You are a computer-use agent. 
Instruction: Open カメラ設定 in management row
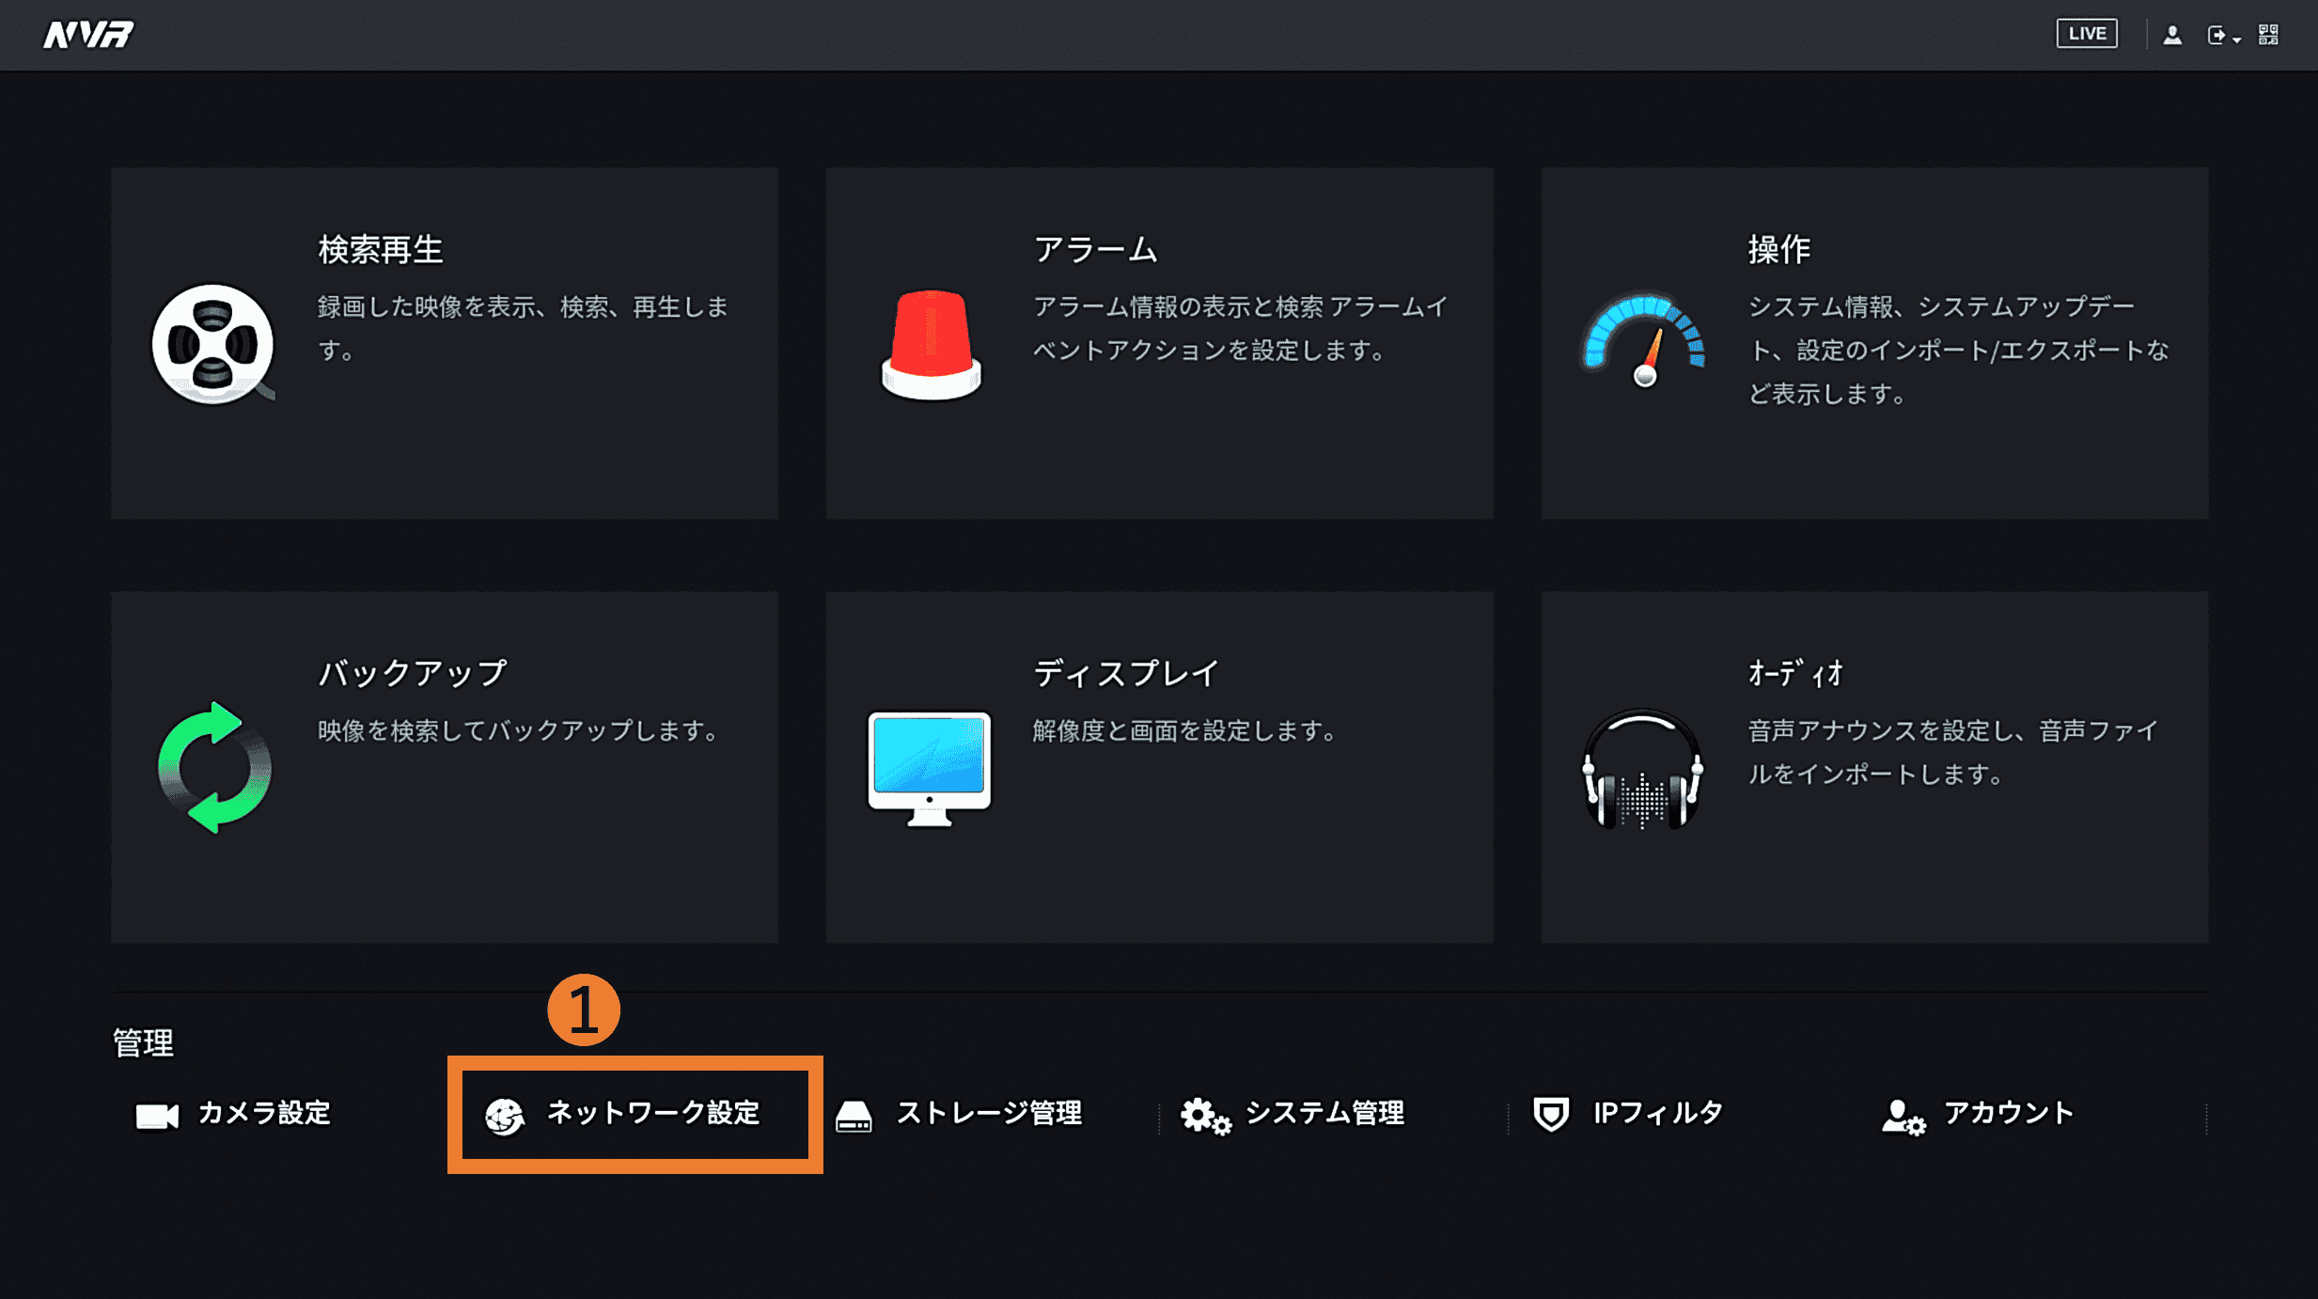pyautogui.click(x=263, y=1113)
